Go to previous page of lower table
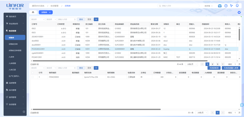244x117 pixels. [x=212, y=113]
